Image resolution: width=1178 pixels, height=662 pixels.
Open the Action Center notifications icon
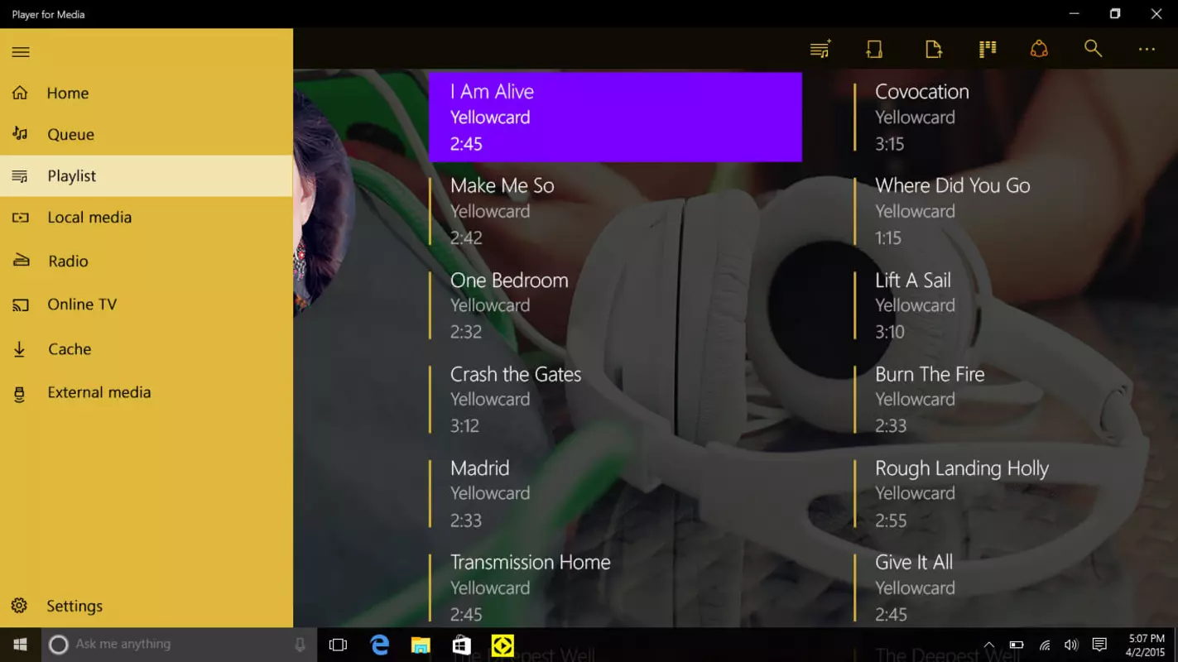coord(1099,645)
